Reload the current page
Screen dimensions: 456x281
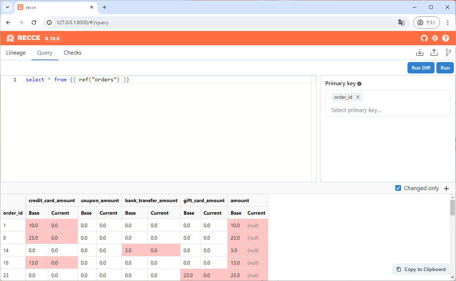coord(34,22)
